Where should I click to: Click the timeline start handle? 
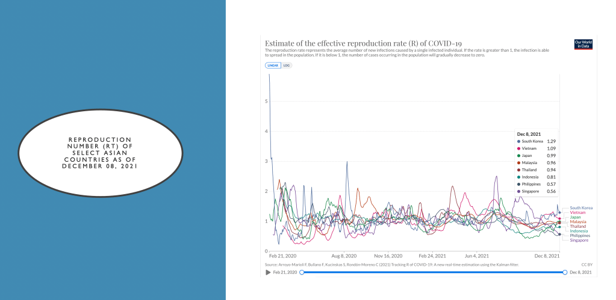[x=302, y=272]
